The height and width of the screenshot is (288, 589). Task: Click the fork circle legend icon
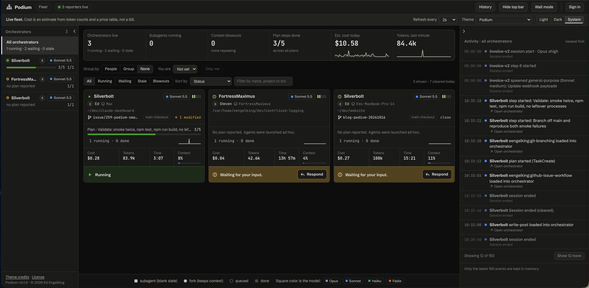point(185,281)
